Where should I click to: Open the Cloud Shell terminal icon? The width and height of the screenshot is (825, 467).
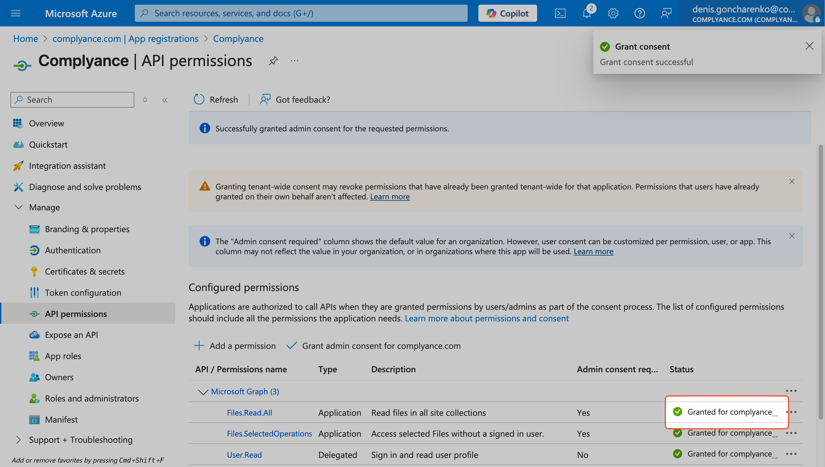[560, 13]
